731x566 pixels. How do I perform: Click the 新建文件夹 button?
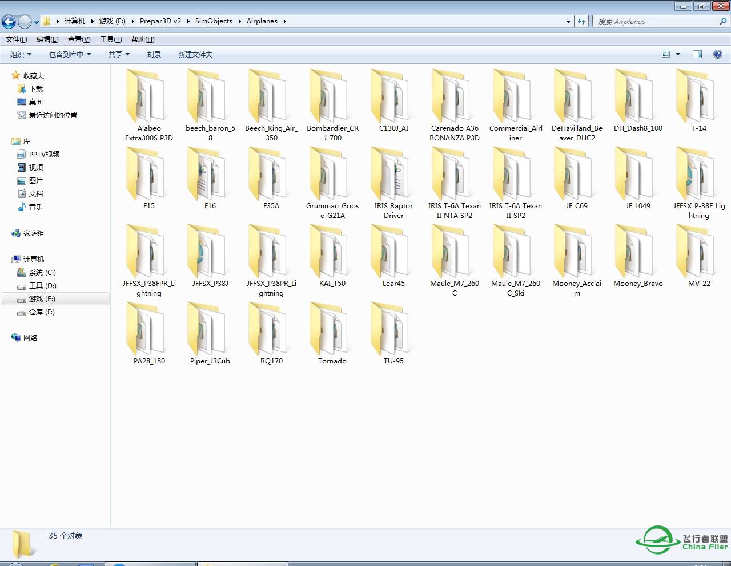(x=195, y=55)
